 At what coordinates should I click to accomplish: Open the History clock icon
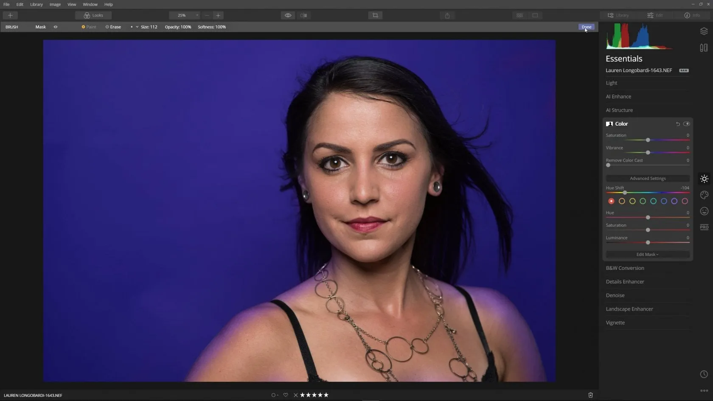(x=704, y=374)
